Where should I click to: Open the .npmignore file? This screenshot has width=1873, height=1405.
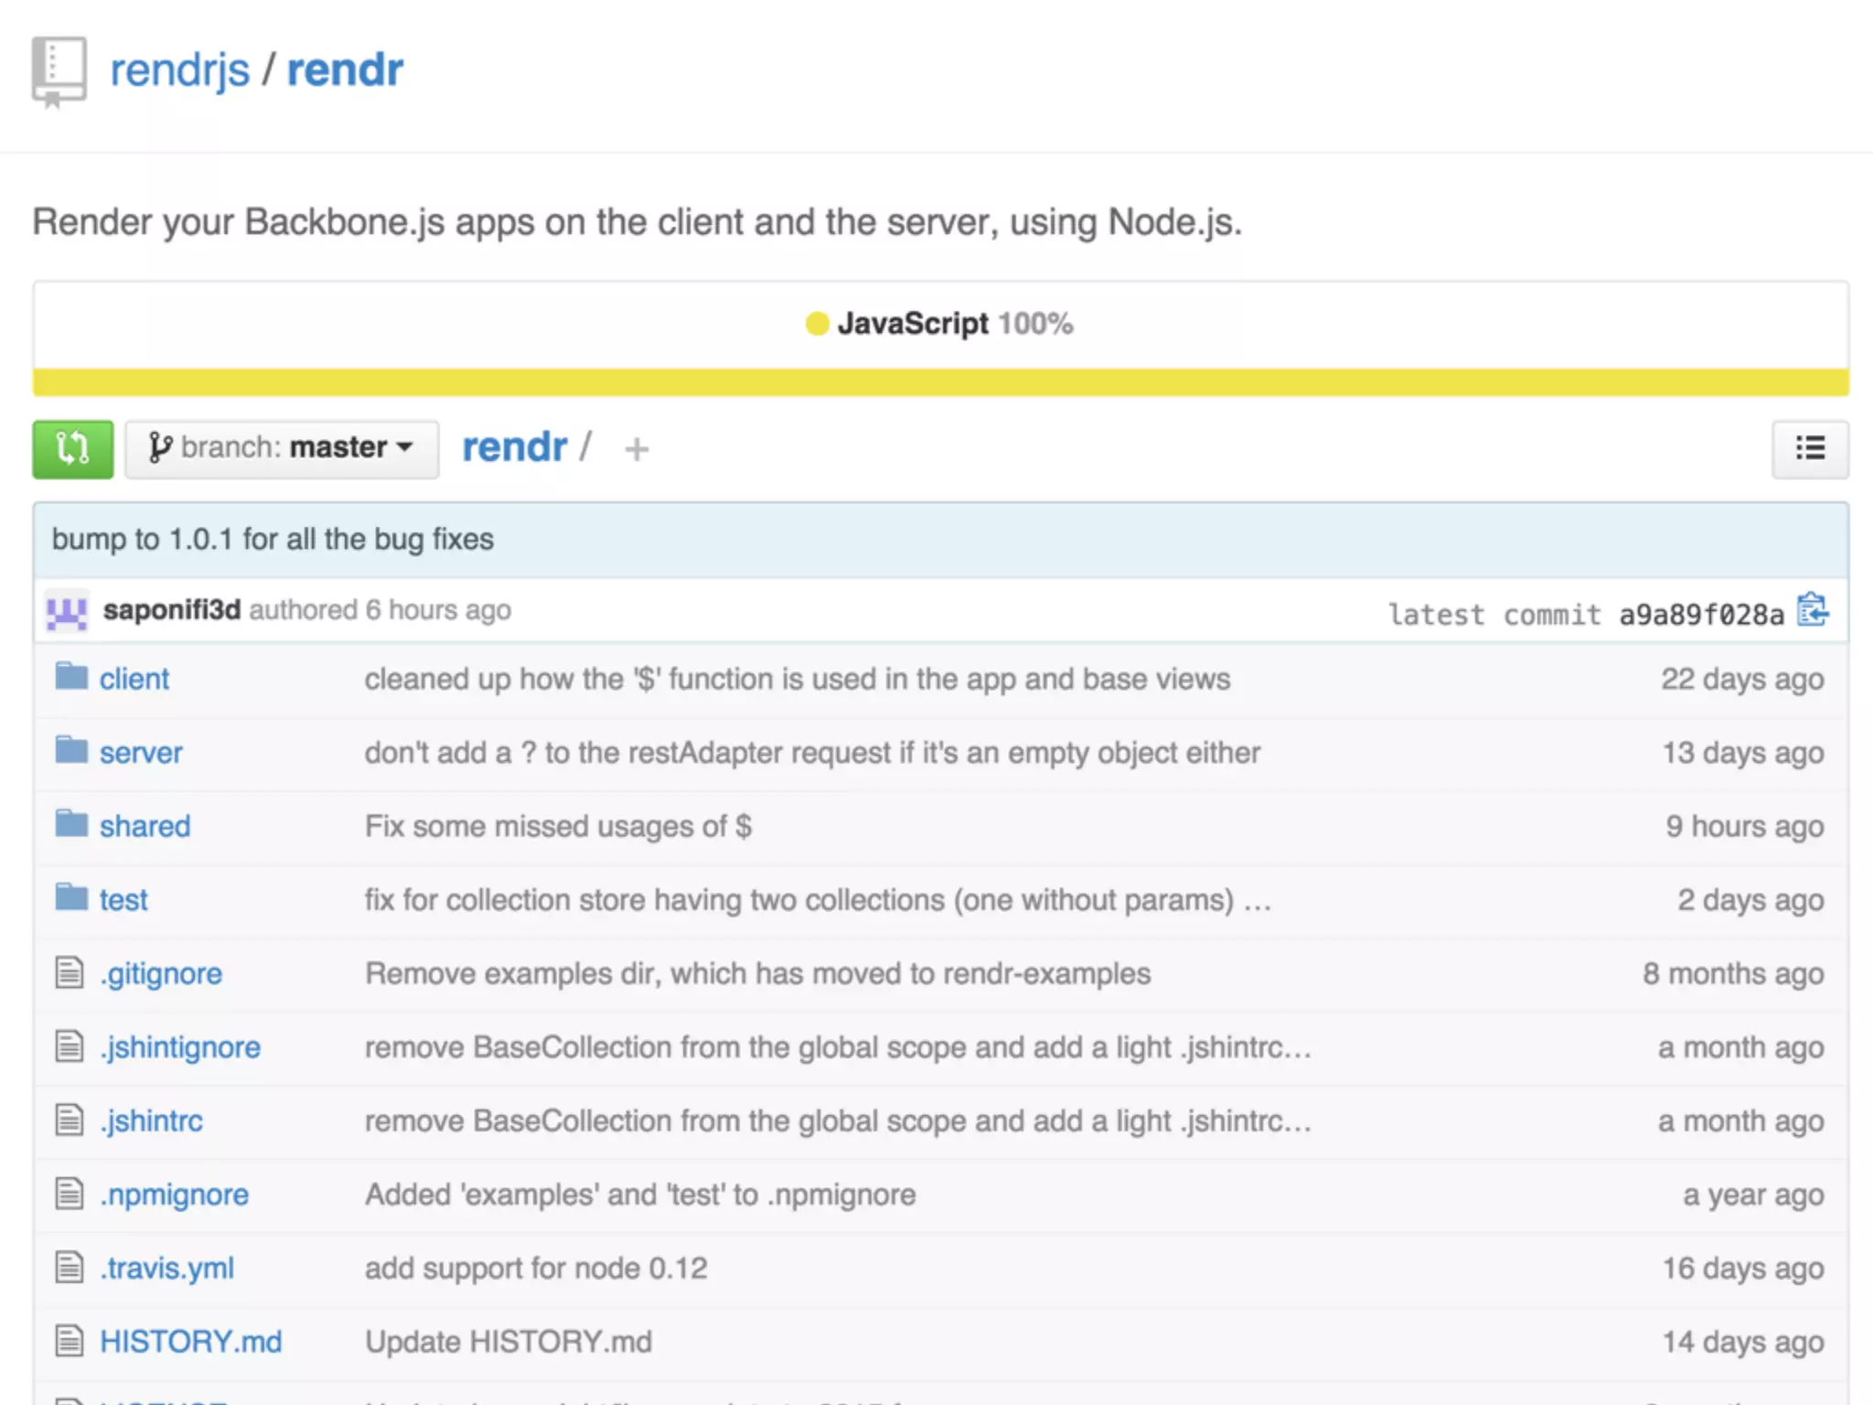[174, 1195]
